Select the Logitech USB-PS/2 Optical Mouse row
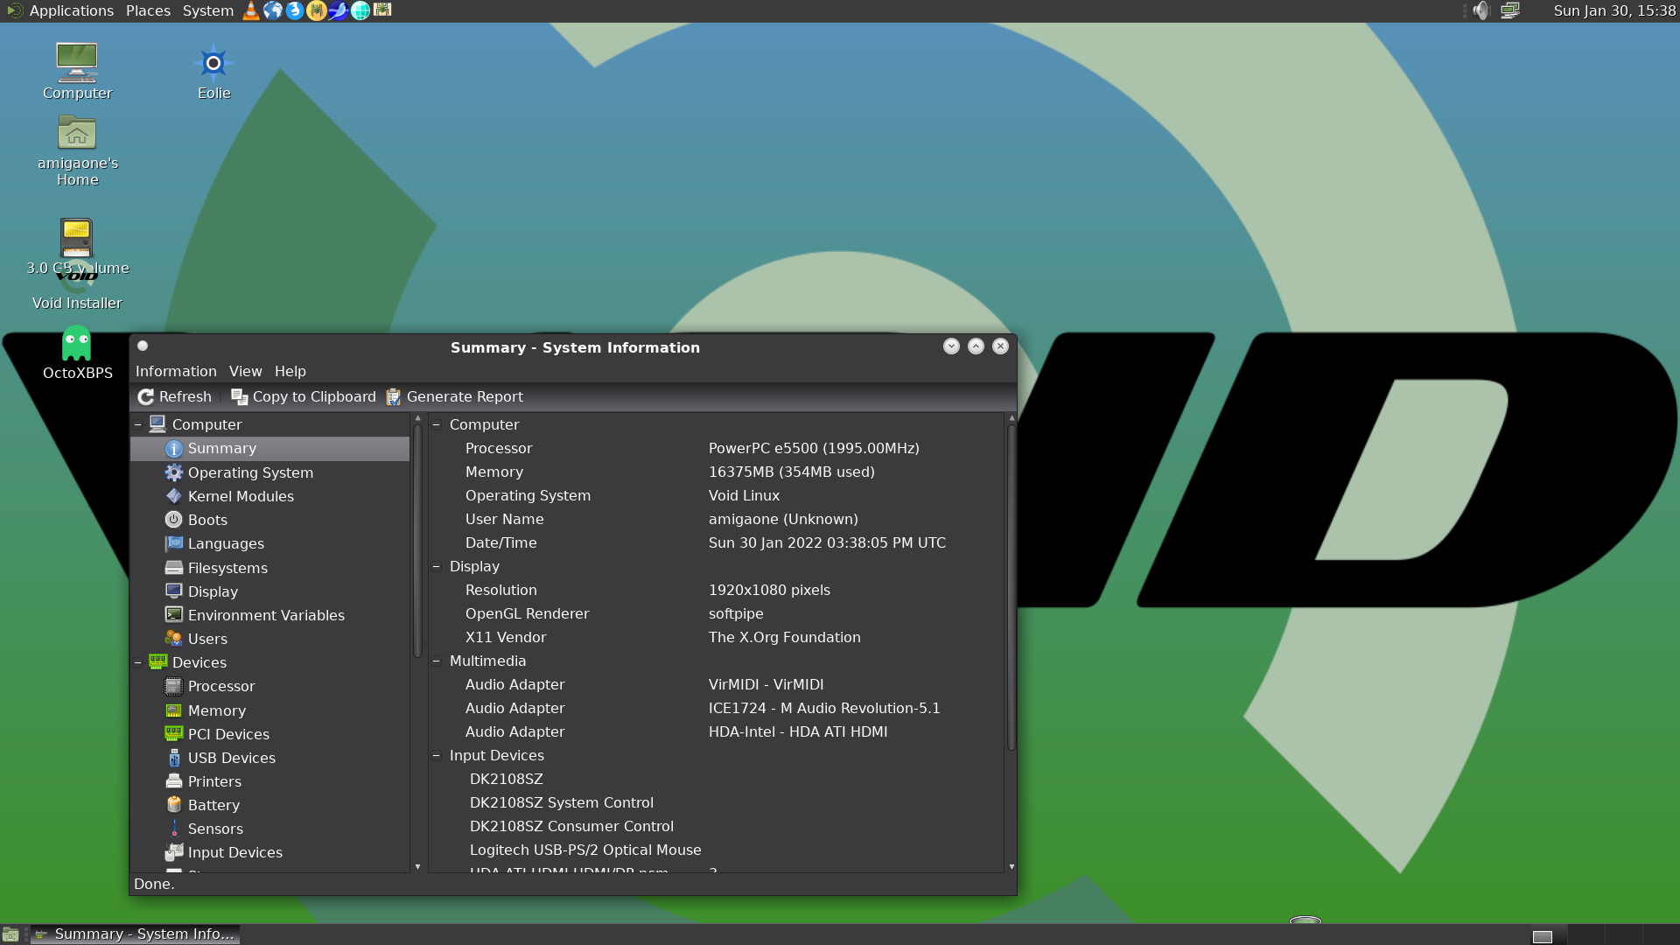Screen dimensions: 1680x945 pos(716,850)
